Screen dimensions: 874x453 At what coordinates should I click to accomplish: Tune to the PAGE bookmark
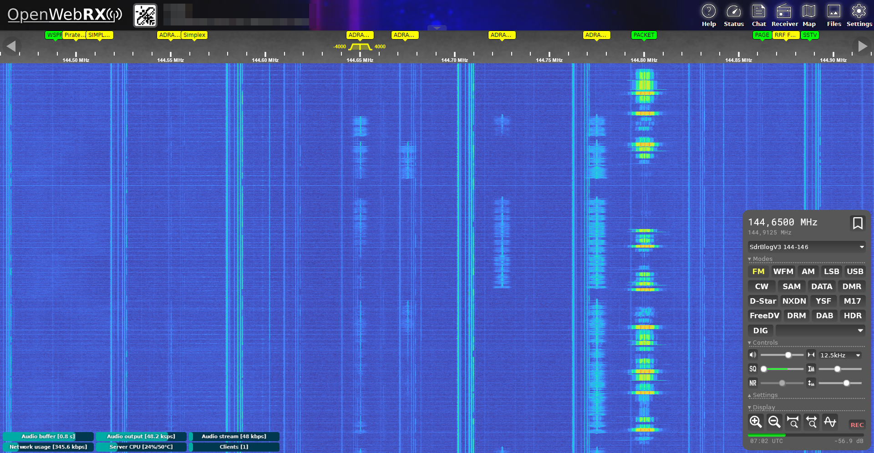coord(762,35)
